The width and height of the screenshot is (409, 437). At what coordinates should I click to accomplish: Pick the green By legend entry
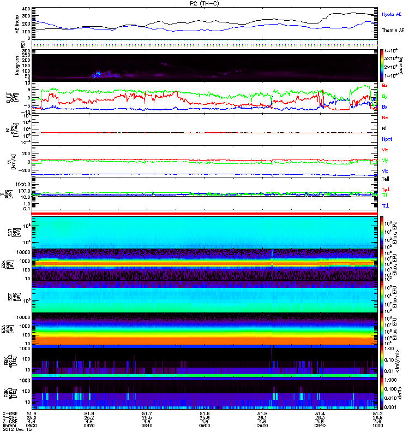385,96
